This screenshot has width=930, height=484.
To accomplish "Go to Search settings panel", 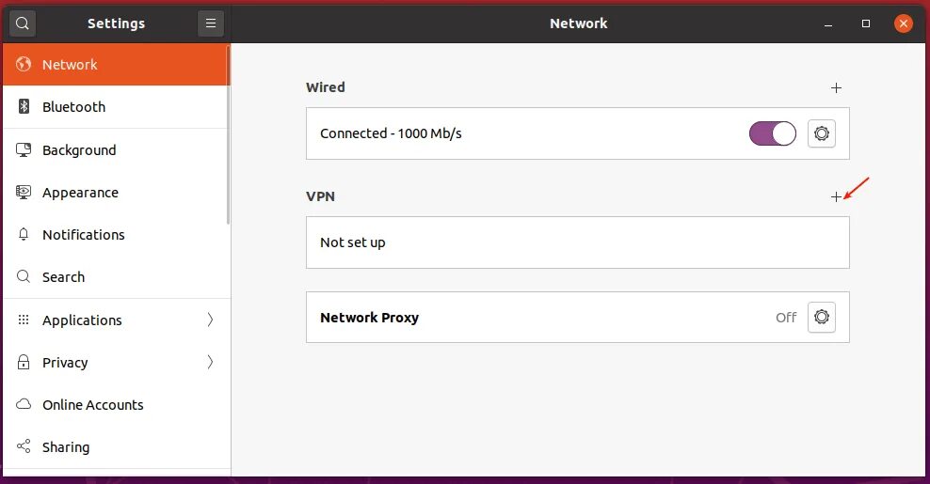I will 63,277.
